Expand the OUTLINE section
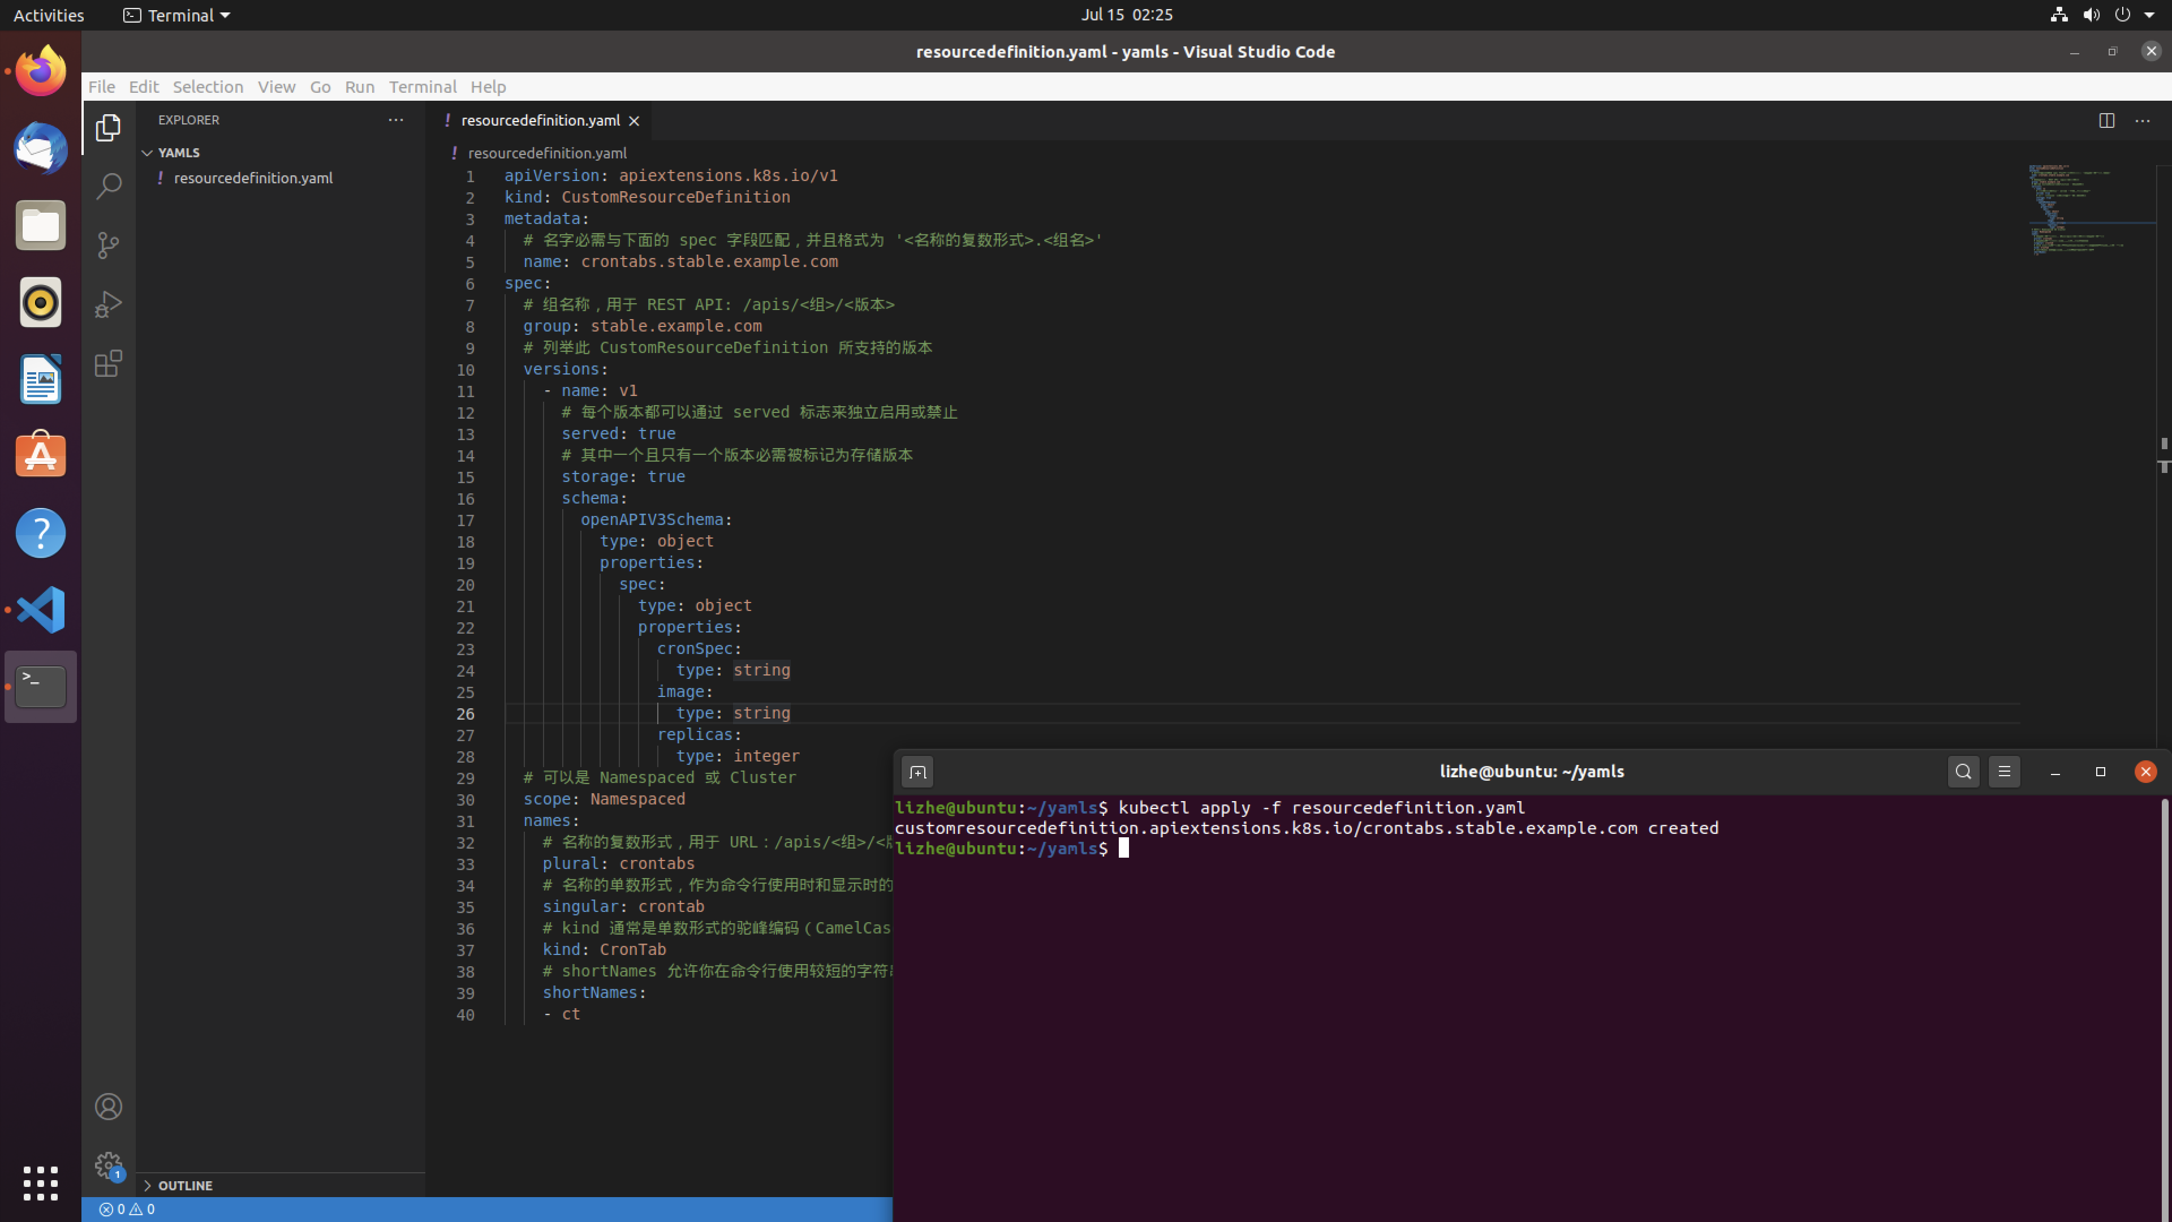The image size is (2172, 1222). point(178,1185)
